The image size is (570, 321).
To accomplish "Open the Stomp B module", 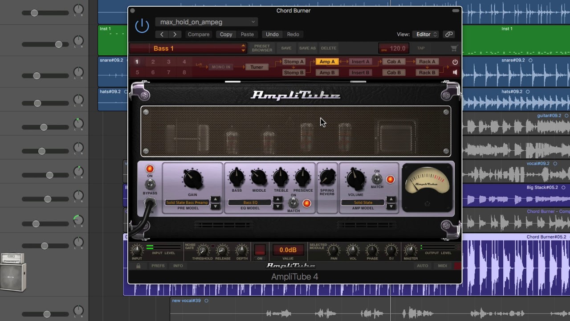I will (294, 73).
